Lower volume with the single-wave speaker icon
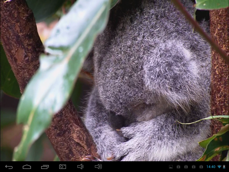229x172 pixels. tap(80, 167)
